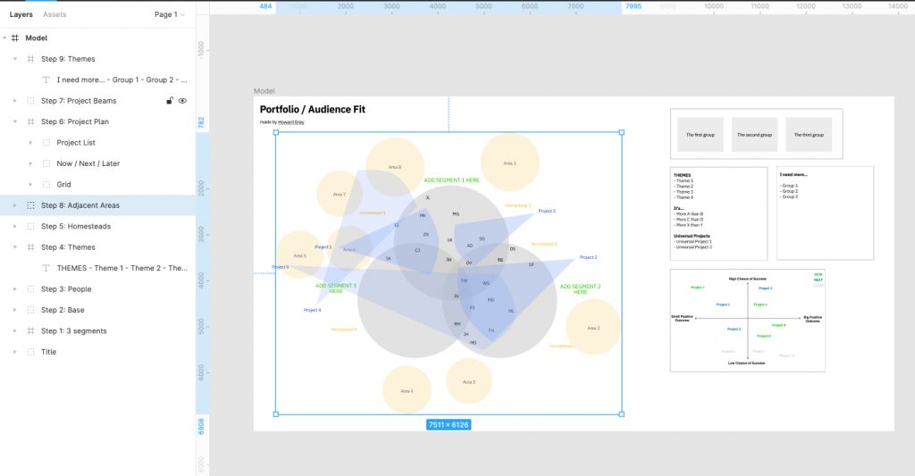Screen dimensions: 915x476
Task: Click the 'ADD SEGMENT 1 HERE' label
Action: [x=451, y=180]
